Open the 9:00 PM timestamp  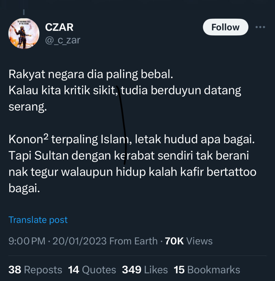pyautogui.click(x=27, y=241)
